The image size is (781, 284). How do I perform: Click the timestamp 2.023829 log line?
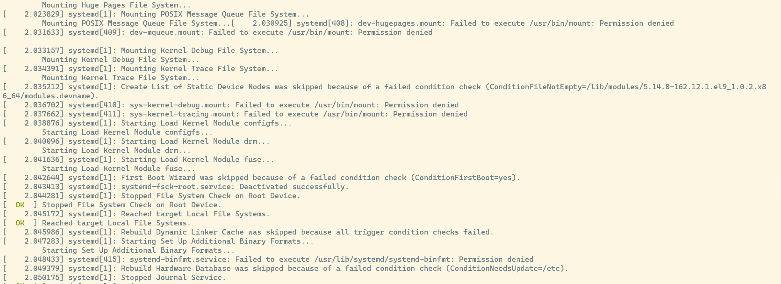(x=156, y=14)
